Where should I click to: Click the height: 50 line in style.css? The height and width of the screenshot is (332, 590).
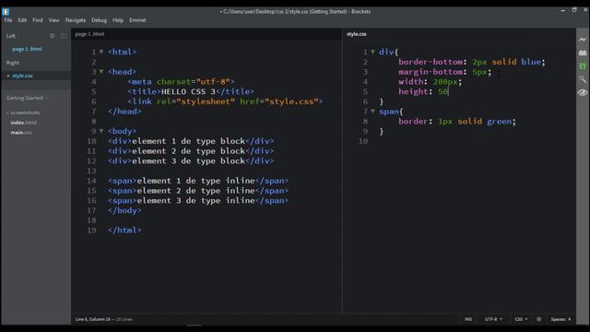point(423,91)
